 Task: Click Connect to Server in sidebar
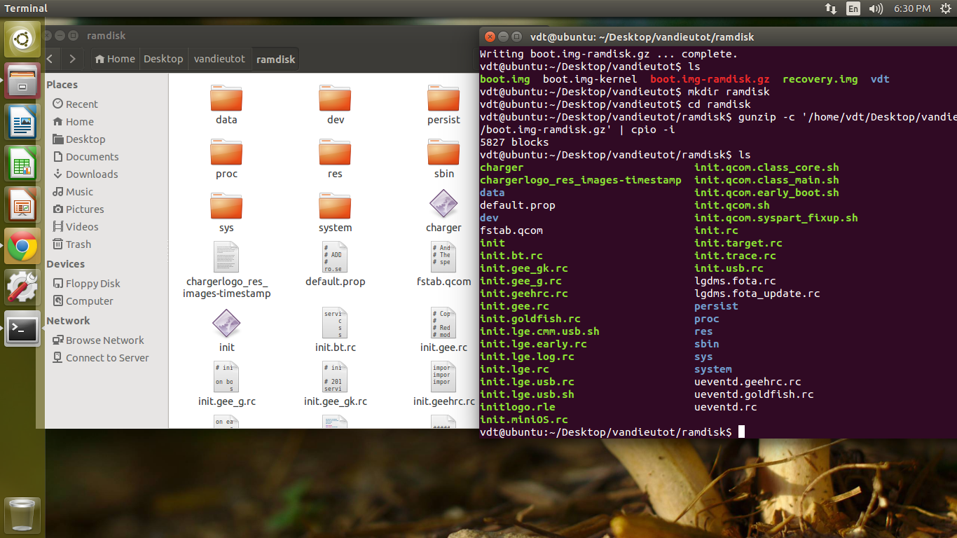click(x=107, y=358)
